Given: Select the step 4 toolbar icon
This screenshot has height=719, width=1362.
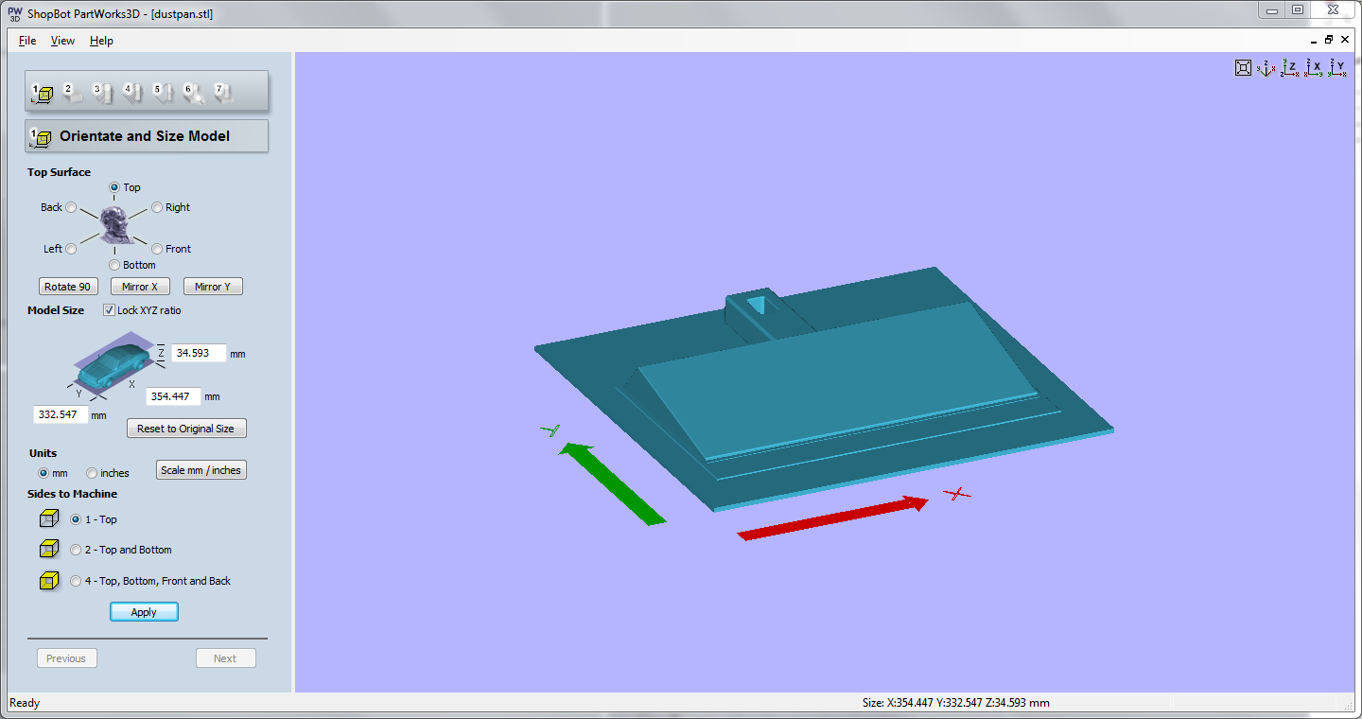Looking at the screenshot, I should (132, 93).
